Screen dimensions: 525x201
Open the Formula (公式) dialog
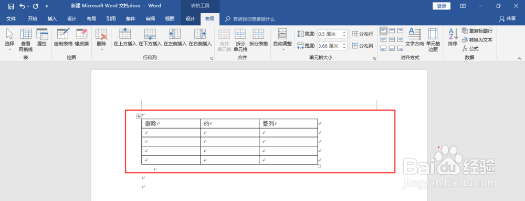click(x=470, y=49)
